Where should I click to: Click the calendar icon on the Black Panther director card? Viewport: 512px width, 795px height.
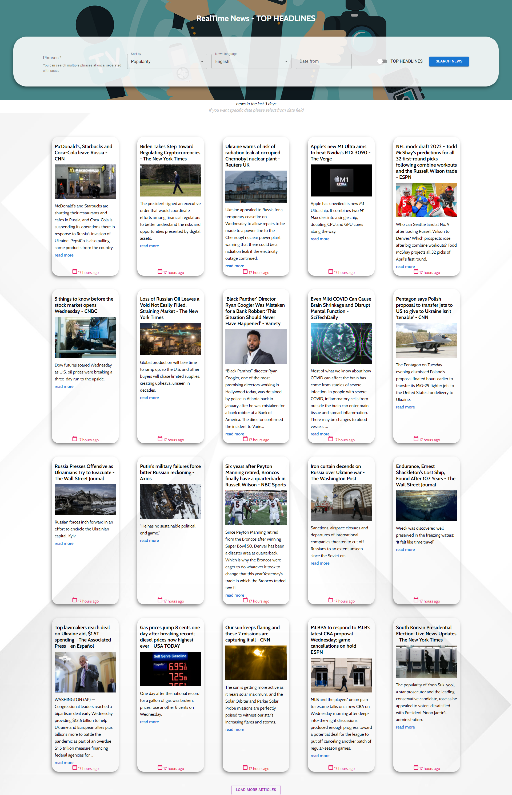[x=245, y=439]
